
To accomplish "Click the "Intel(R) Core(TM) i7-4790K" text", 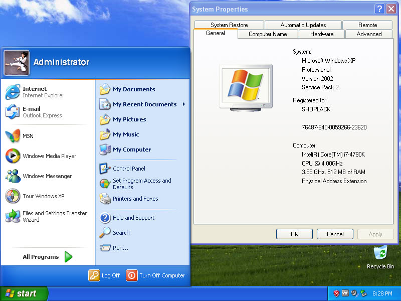I will click(x=333, y=155).
